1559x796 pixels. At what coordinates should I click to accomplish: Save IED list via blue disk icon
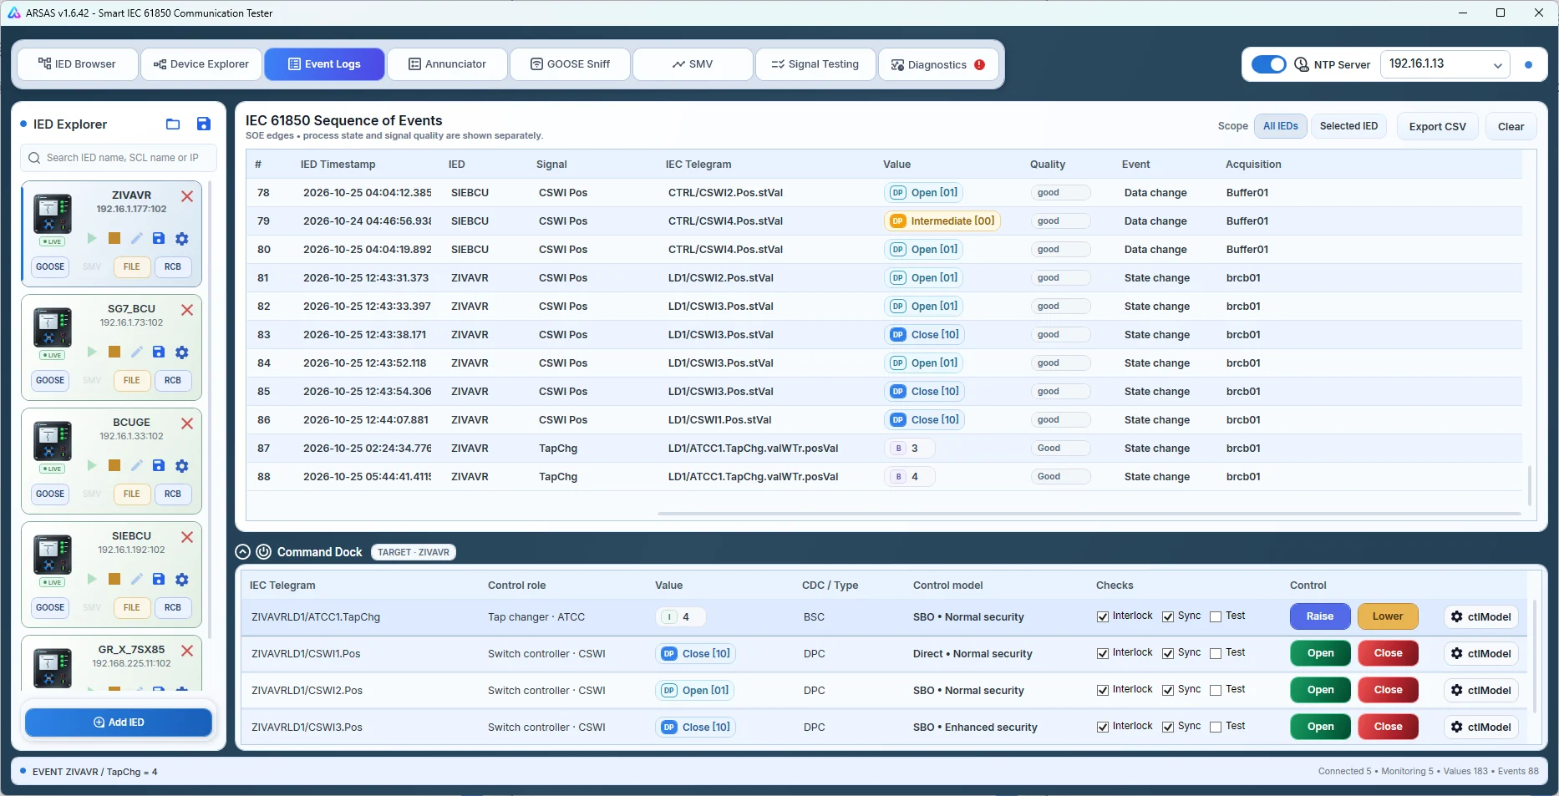[203, 124]
